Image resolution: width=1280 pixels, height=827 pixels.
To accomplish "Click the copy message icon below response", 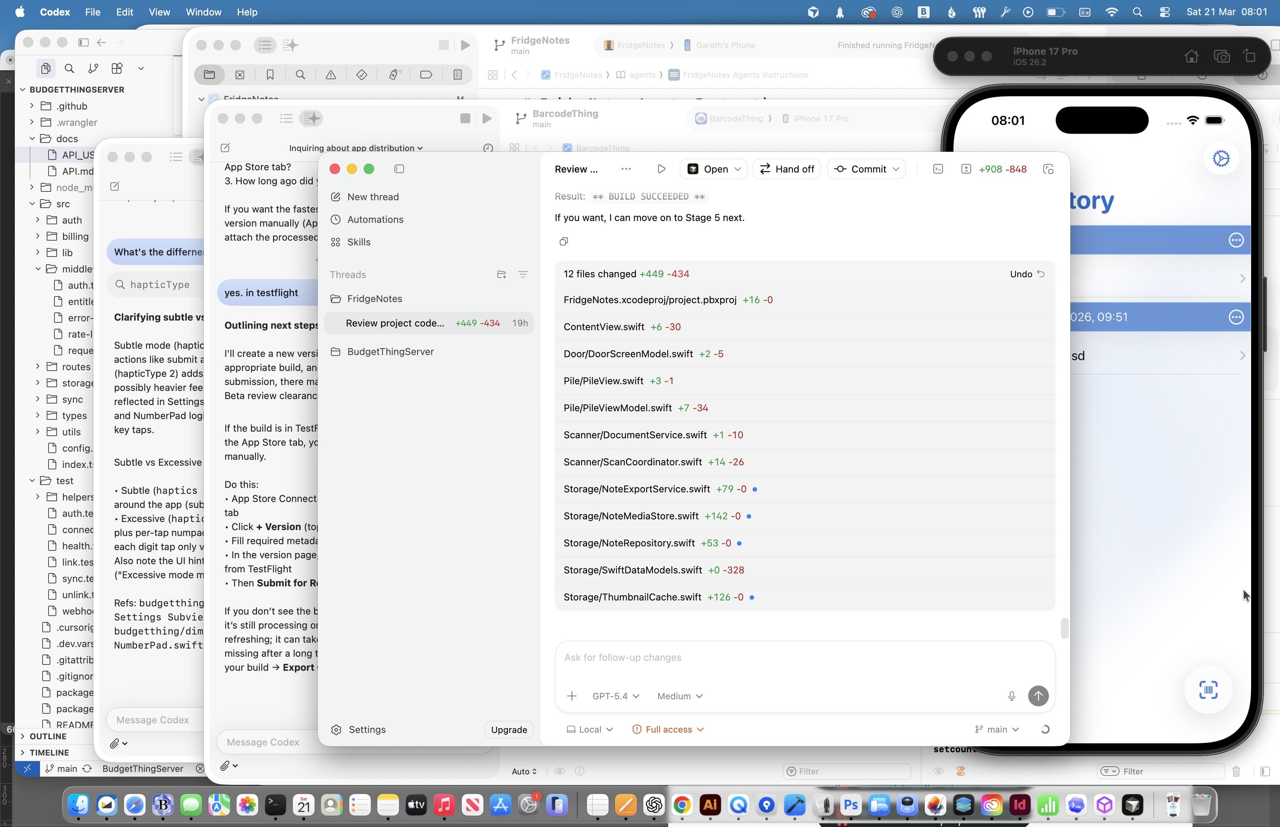I will pyautogui.click(x=563, y=242).
